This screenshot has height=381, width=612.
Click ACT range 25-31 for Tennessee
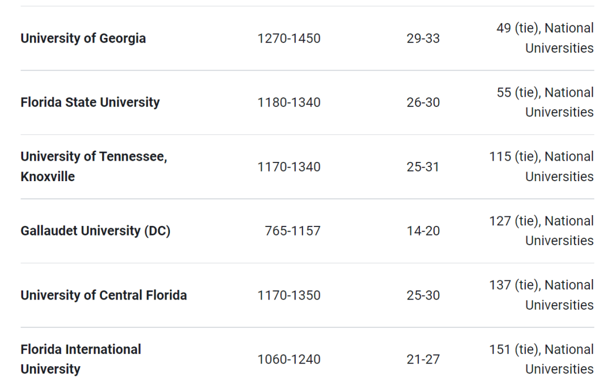coord(423,166)
